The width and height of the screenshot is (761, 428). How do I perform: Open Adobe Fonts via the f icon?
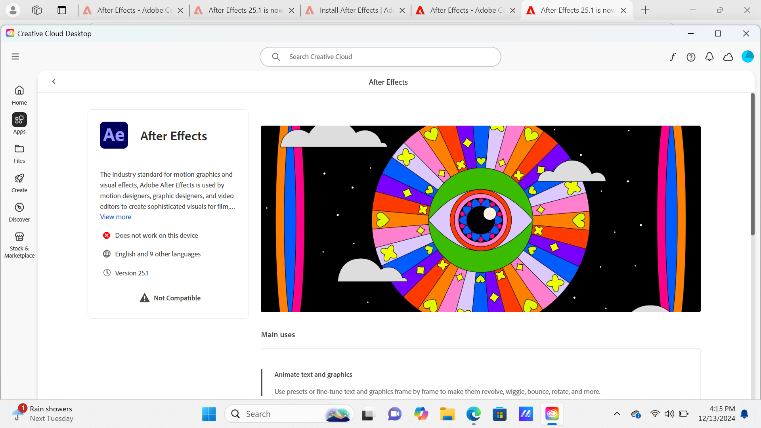pyautogui.click(x=673, y=57)
